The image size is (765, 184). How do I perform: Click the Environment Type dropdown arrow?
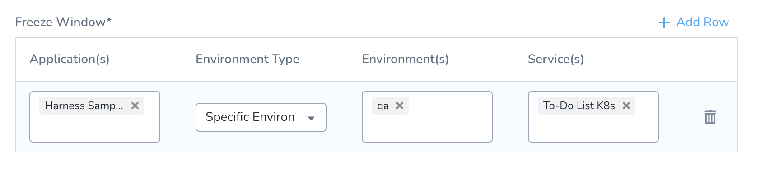click(x=311, y=118)
